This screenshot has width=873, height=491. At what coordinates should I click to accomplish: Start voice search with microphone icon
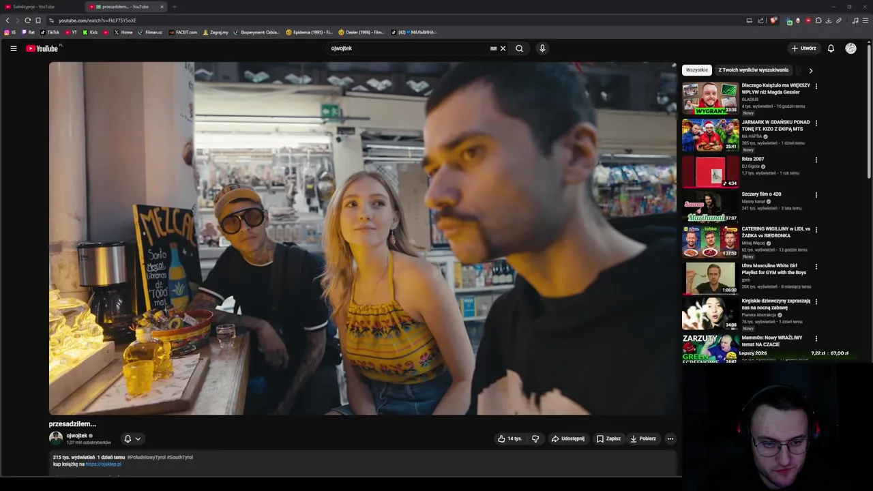click(542, 48)
